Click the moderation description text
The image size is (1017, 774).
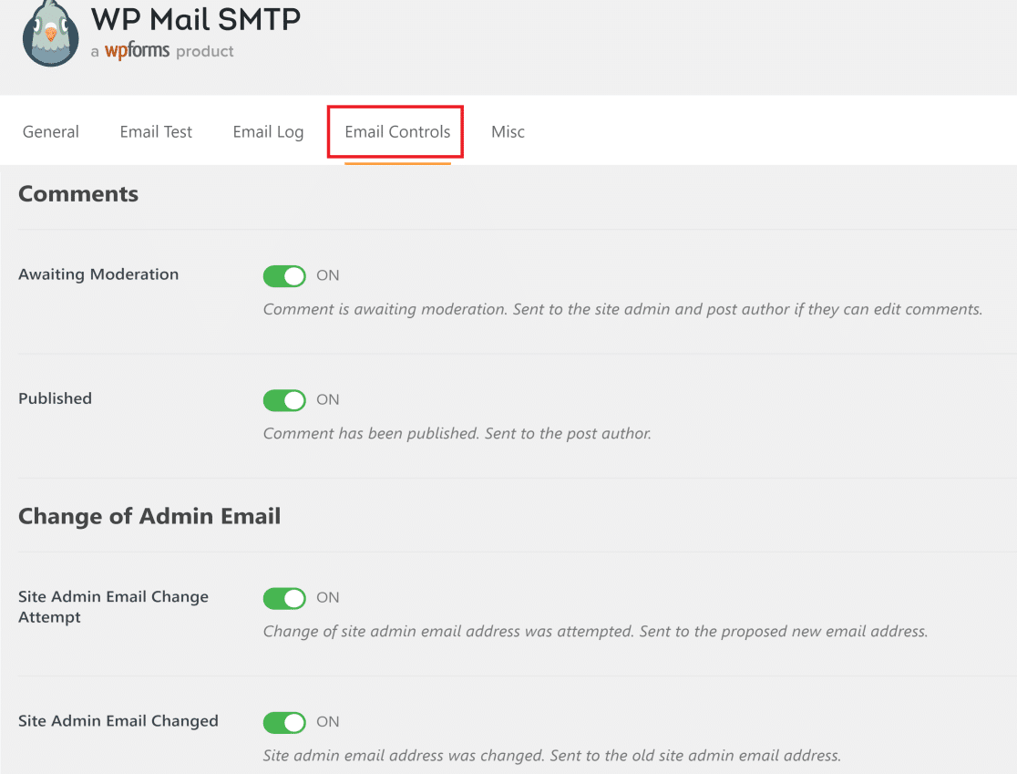click(622, 309)
